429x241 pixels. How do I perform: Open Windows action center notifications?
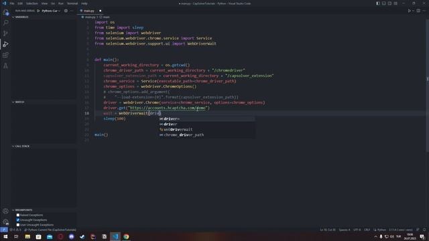422,236
